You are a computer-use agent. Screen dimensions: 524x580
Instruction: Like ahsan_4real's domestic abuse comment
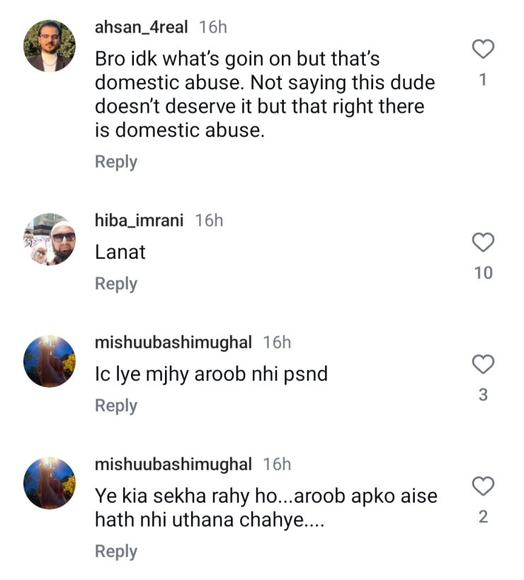pyautogui.click(x=483, y=50)
